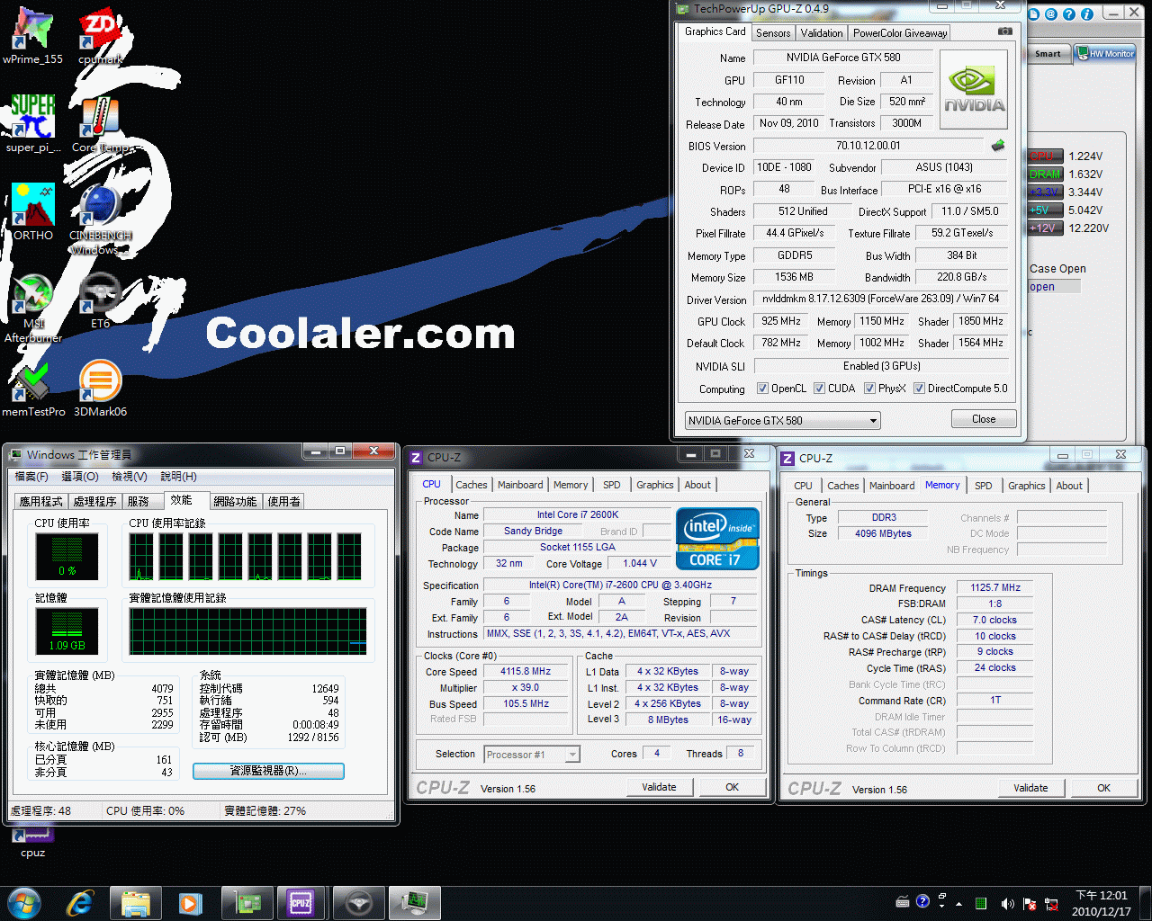The image size is (1152, 921).
Task: Switch to 處理程序 tab in Task Manager
Action: (x=94, y=502)
